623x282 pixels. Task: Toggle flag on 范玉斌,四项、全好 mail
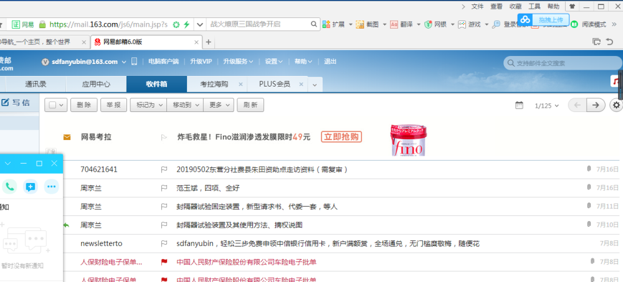point(164,188)
